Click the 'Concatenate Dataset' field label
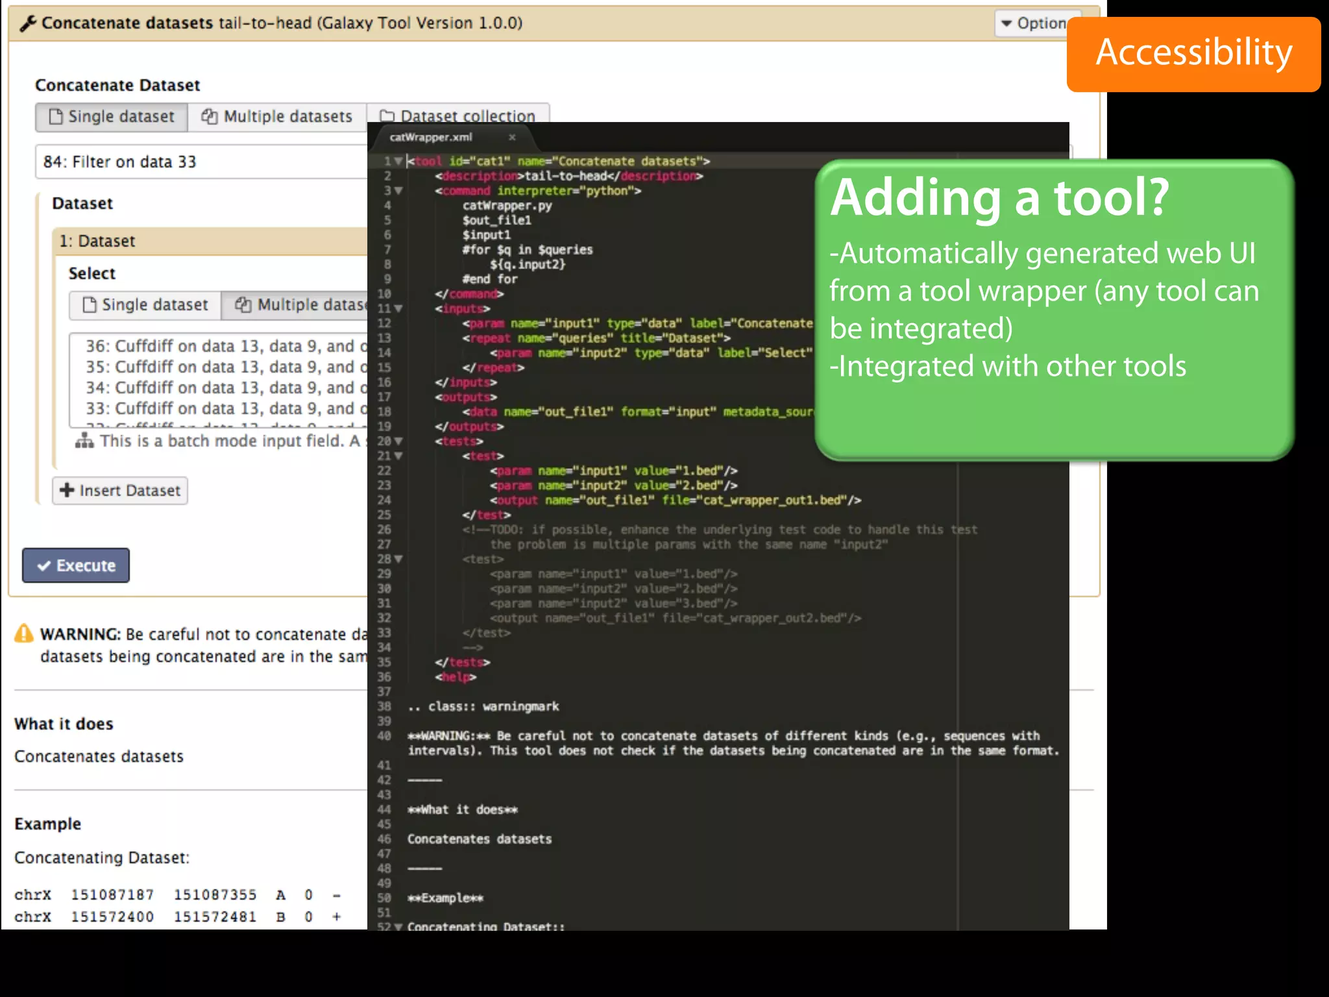 pyautogui.click(x=117, y=86)
